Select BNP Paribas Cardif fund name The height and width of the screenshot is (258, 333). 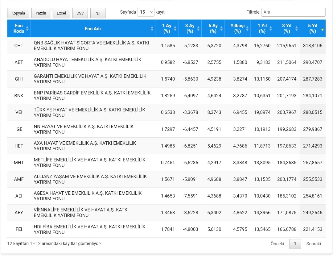click(x=92, y=96)
